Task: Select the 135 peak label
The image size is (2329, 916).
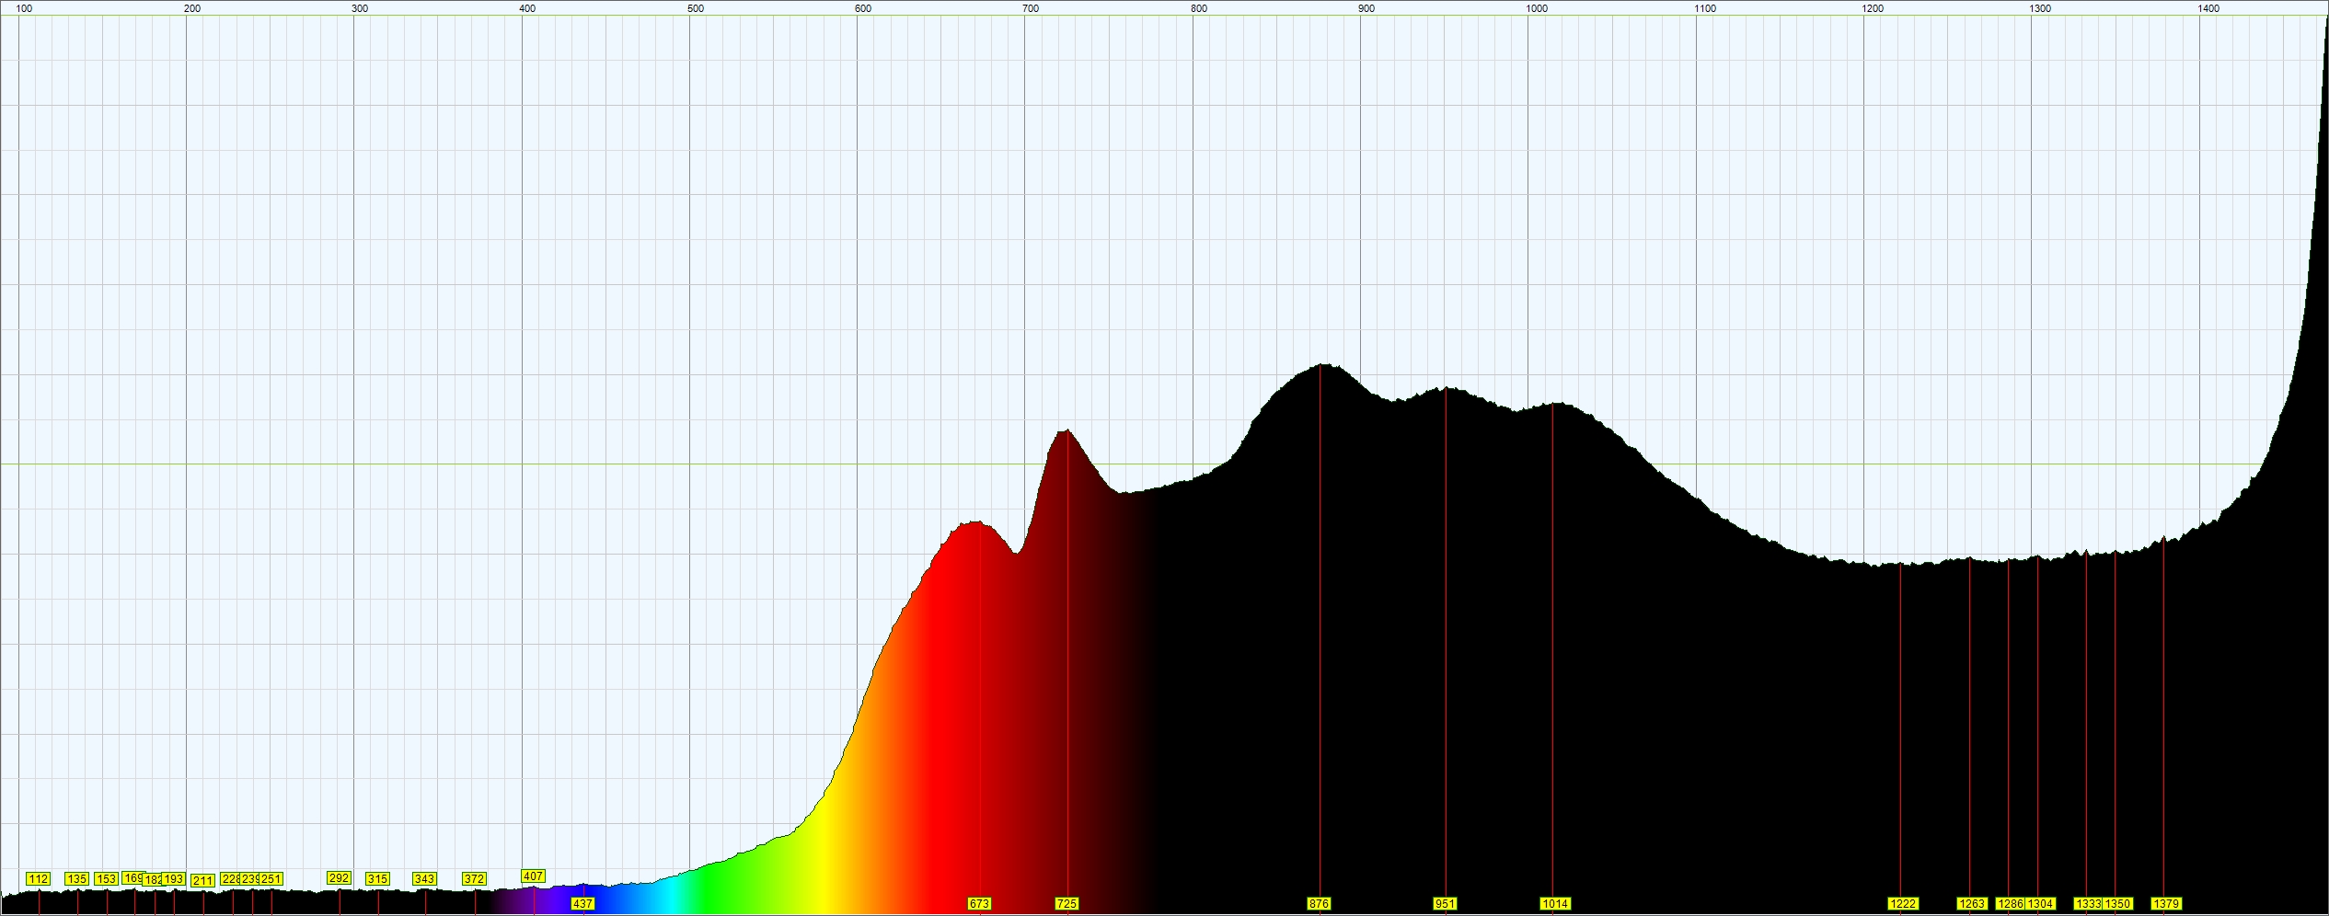Action: pyautogui.click(x=76, y=879)
